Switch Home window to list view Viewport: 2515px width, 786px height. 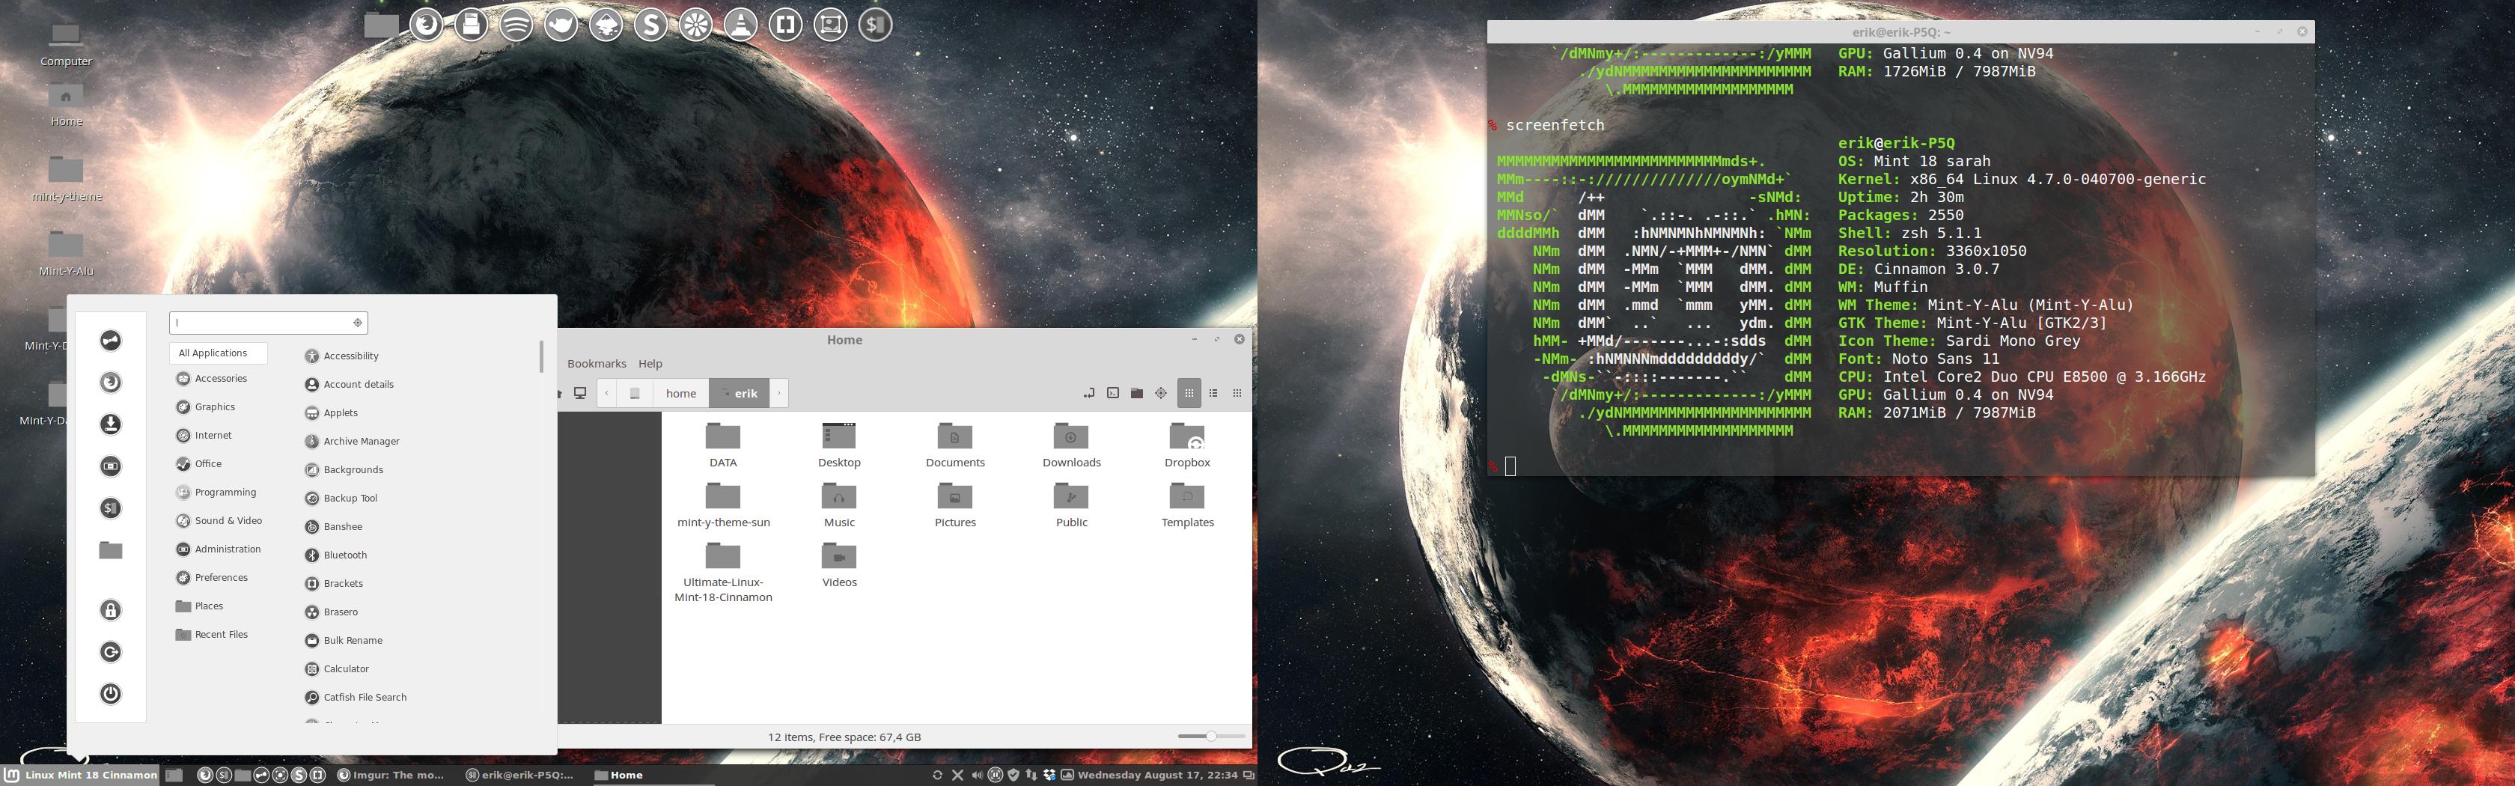point(1213,394)
